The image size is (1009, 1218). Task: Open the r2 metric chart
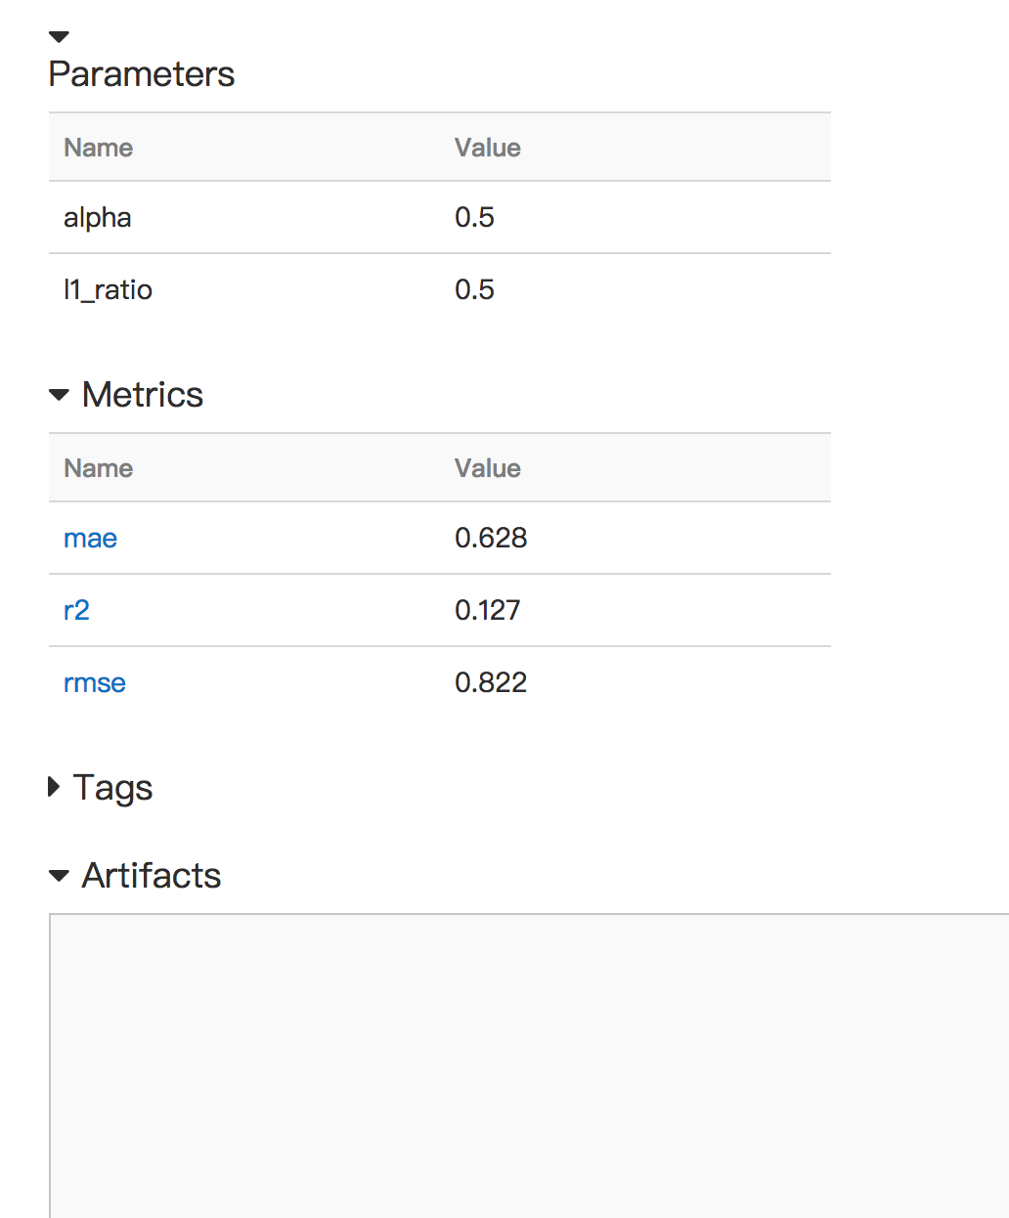pos(76,610)
